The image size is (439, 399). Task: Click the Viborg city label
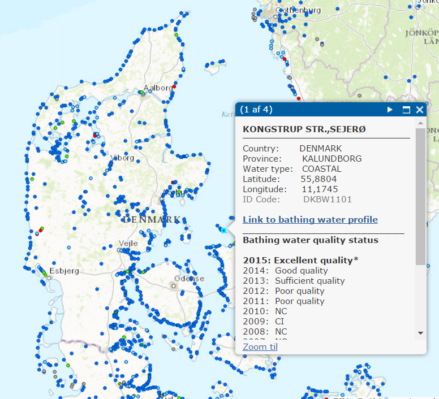pyautogui.click(x=123, y=158)
